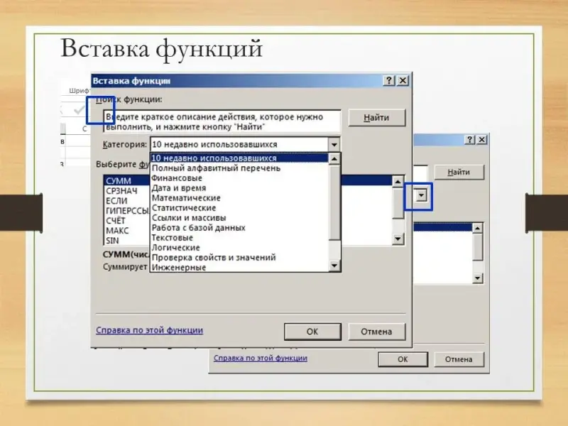Image resolution: width=568 pixels, height=426 pixels.
Task: Pick Статистические from the dropdown list
Action: (x=184, y=208)
